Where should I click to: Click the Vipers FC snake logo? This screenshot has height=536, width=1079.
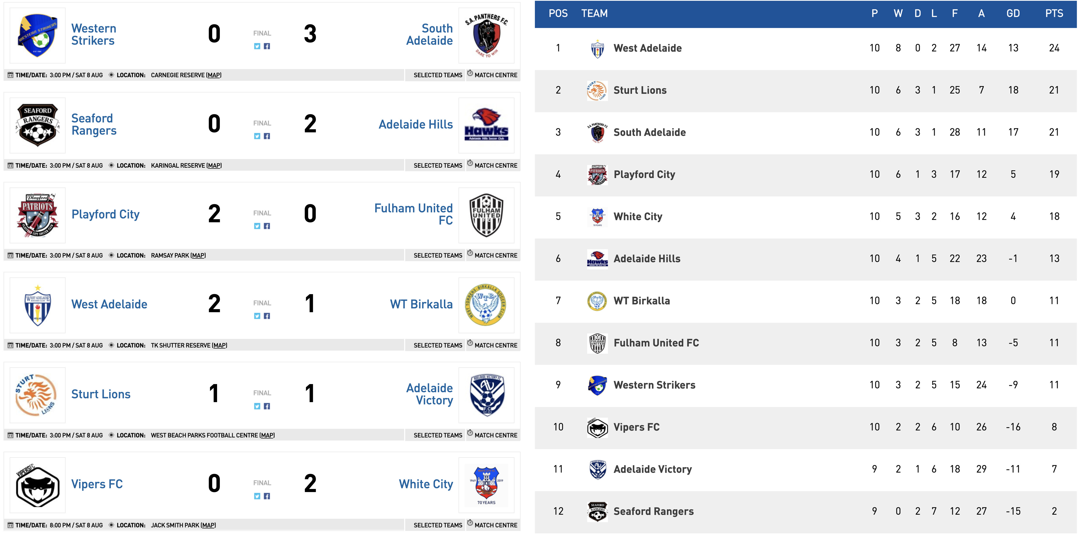tap(37, 484)
